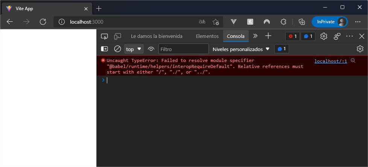Search for this error magnifier icon
Image resolution: width=368 pixels, height=167 pixels.
[x=353, y=61]
